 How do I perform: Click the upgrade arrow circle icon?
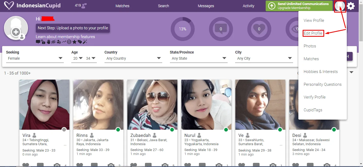tap(272, 6)
